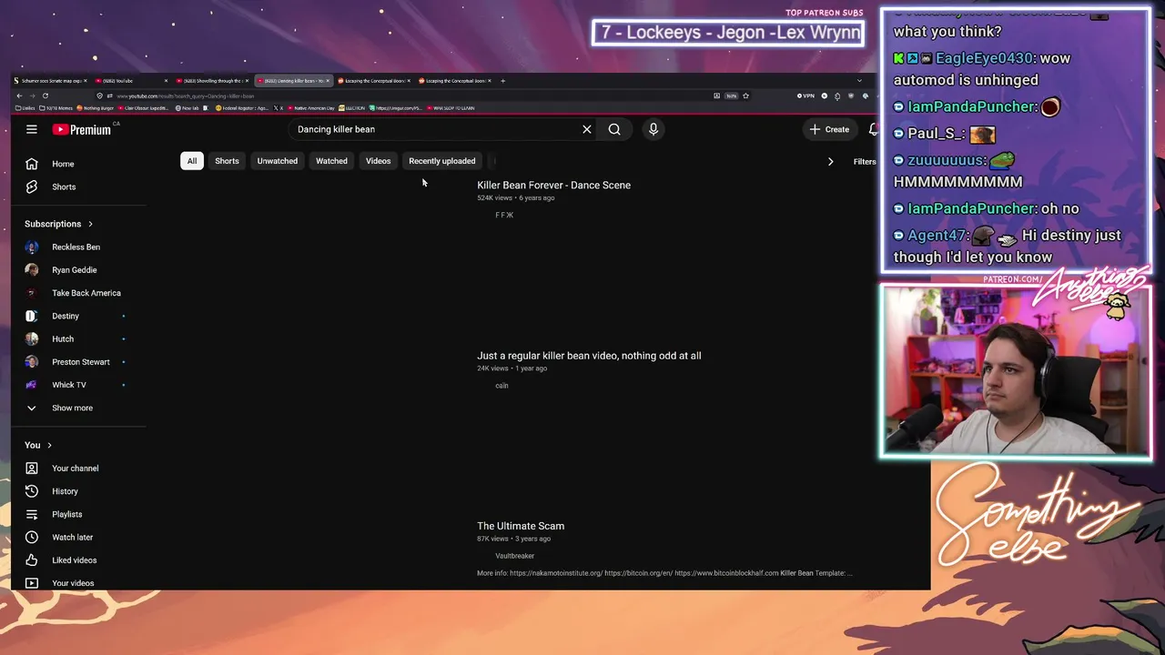Show more filter chips with right chevron

[830, 162]
